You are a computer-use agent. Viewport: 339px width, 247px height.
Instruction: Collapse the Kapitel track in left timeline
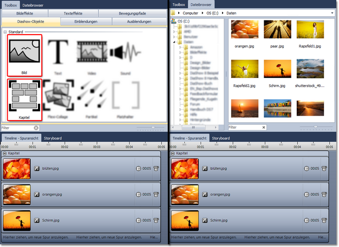pos(4,153)
